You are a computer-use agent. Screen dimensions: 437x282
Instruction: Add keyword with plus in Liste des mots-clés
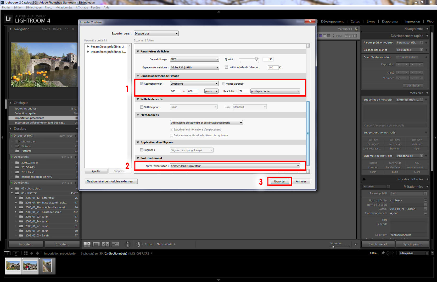pyautogui.click(x=364, y=179)
